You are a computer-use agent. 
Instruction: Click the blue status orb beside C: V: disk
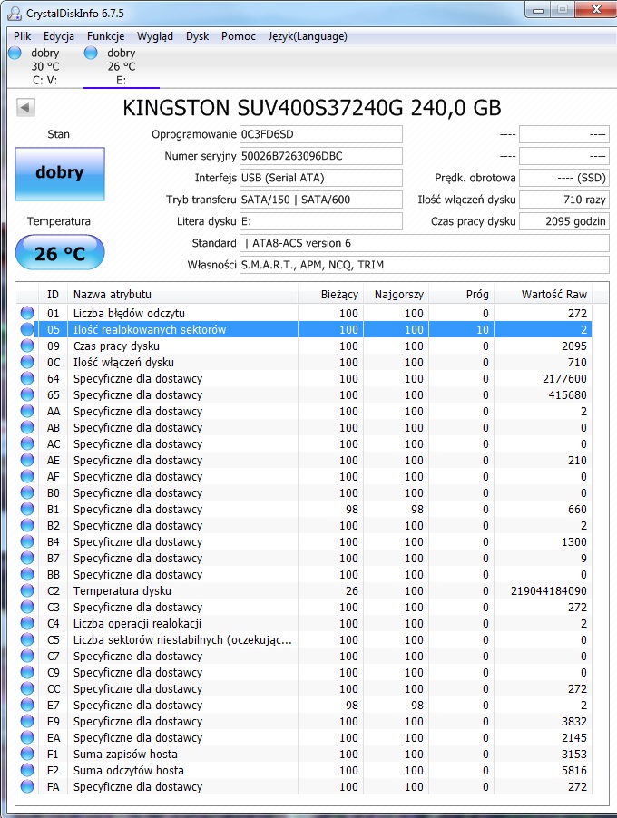point(15,53)
